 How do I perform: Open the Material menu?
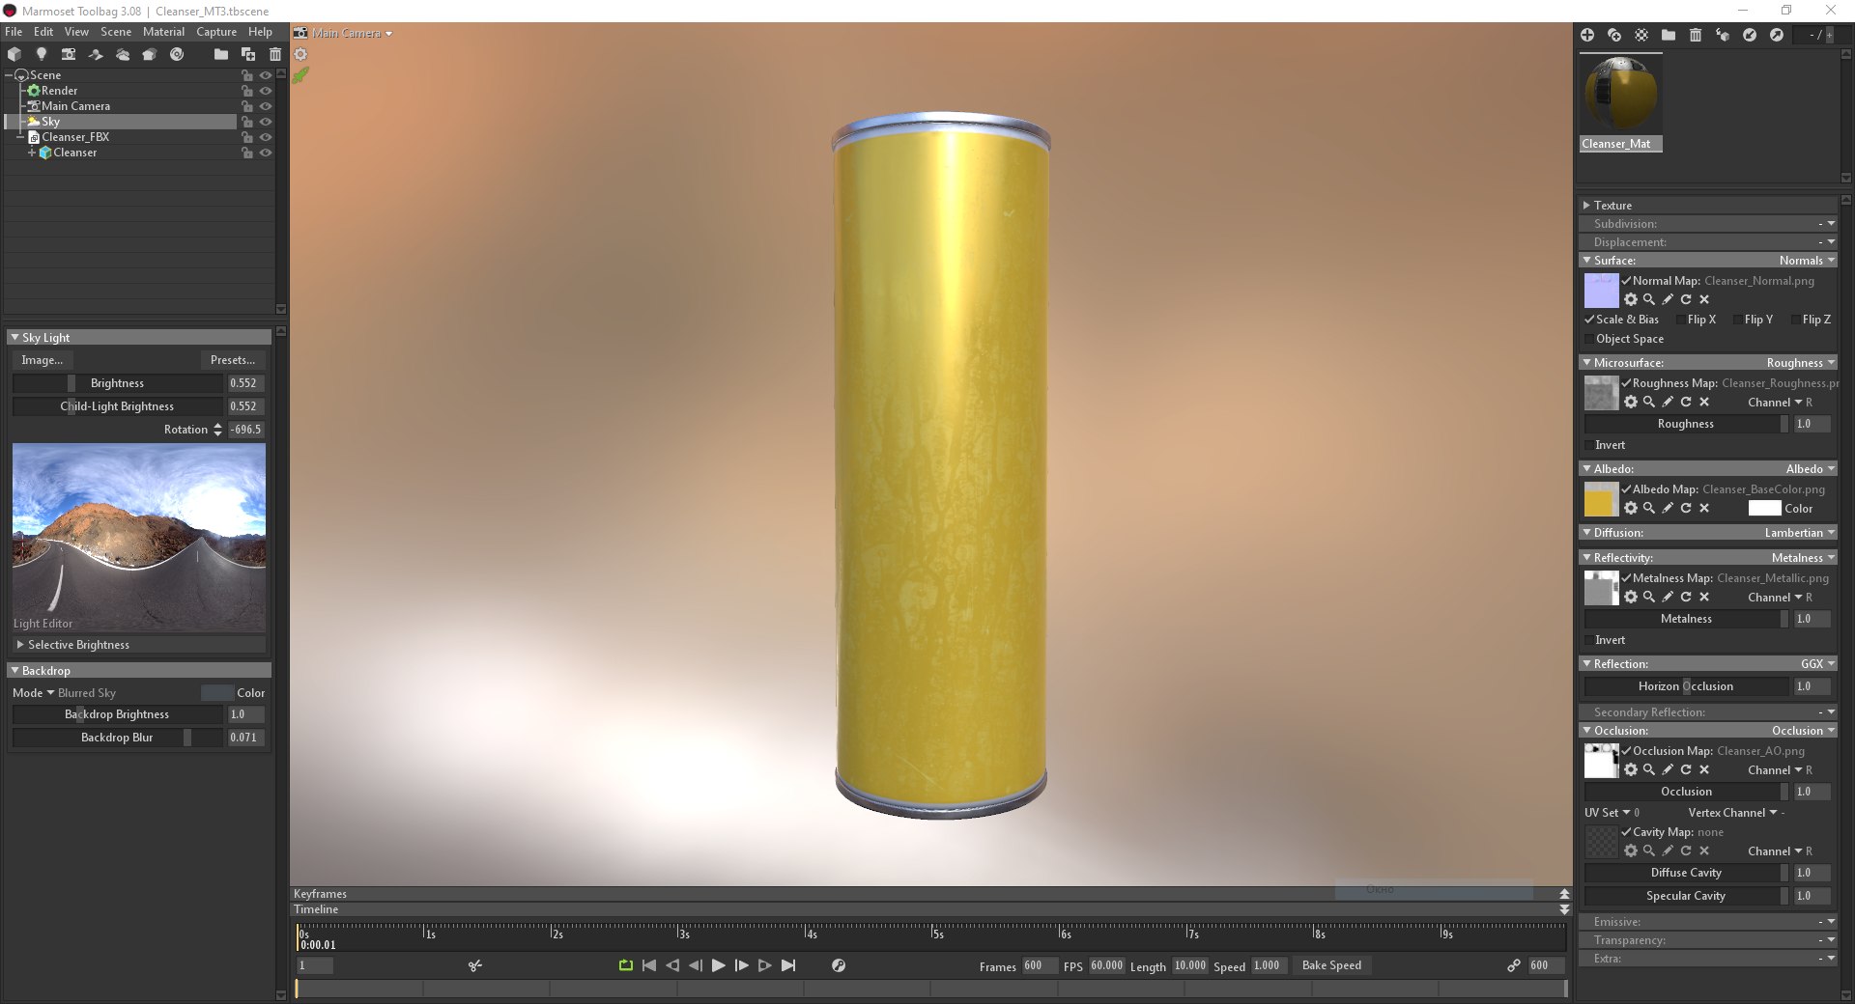coord(163,32)
